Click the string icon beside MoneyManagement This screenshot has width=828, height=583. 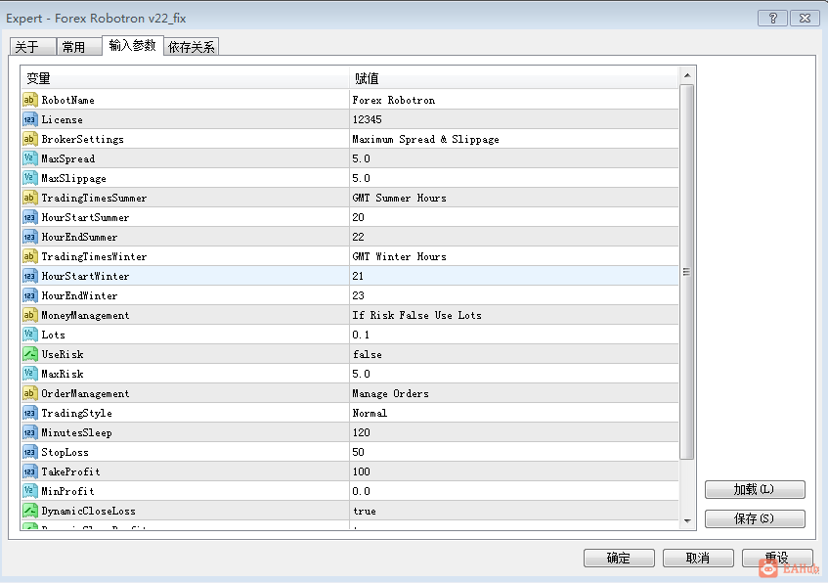click(x=30, y=315)
